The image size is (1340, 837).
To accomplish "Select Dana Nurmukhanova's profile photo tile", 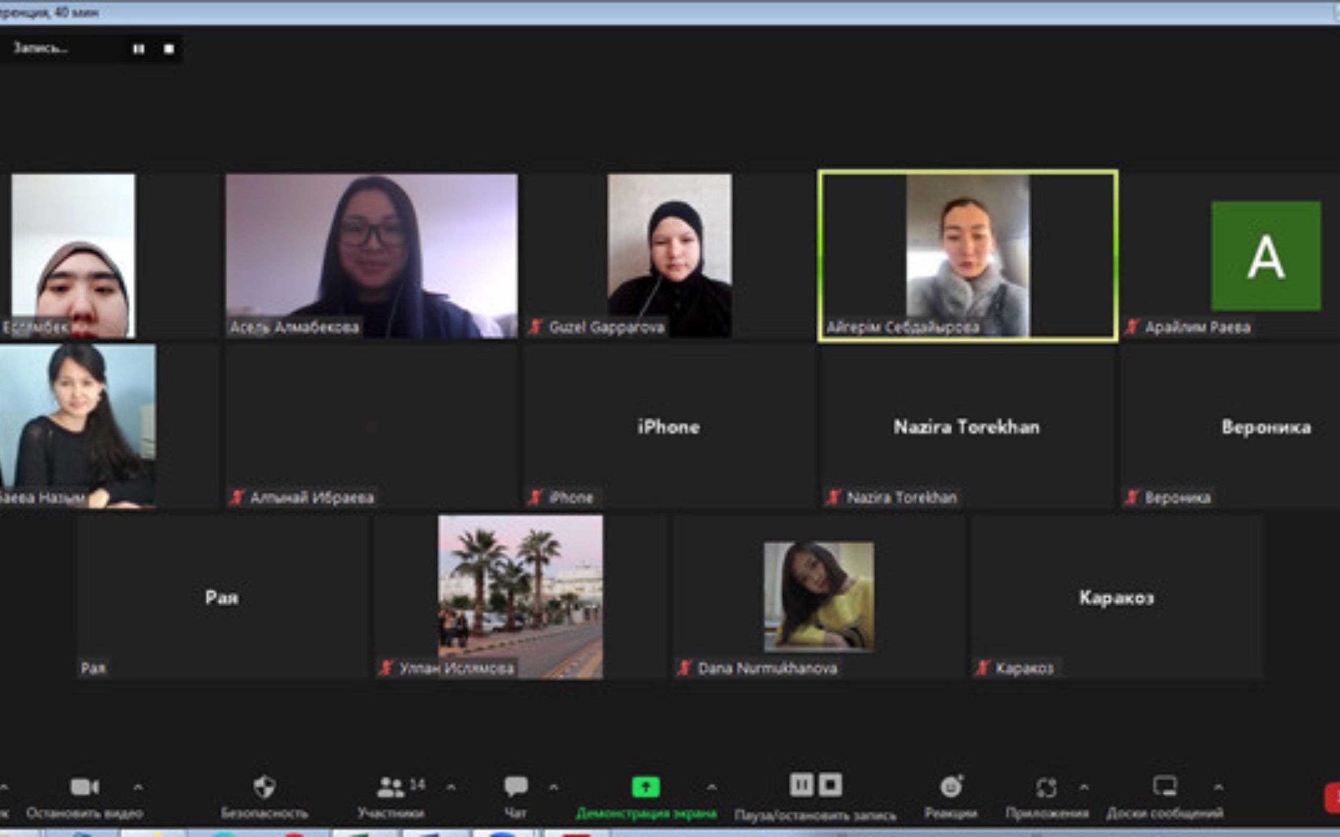I will coord(819,596).
